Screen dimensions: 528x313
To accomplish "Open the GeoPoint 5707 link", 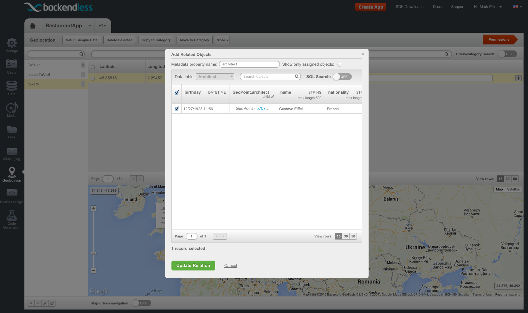I will pyautogui.click(x=263, y=109).
